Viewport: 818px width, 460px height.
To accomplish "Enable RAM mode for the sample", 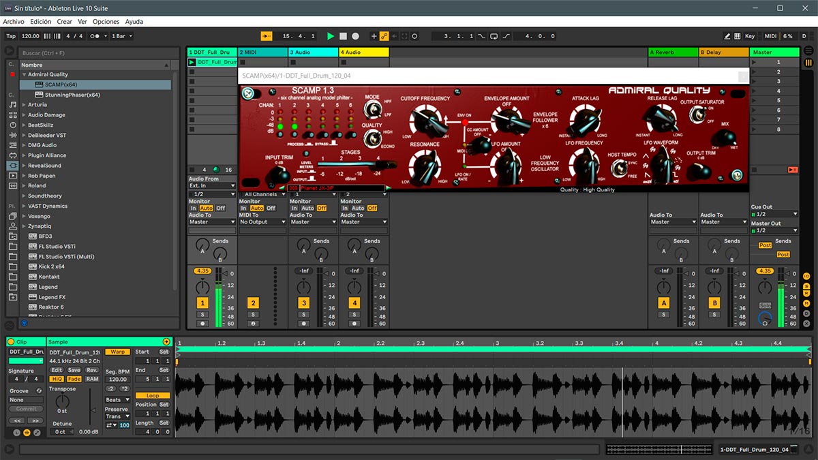I will (x=92, y=379).
